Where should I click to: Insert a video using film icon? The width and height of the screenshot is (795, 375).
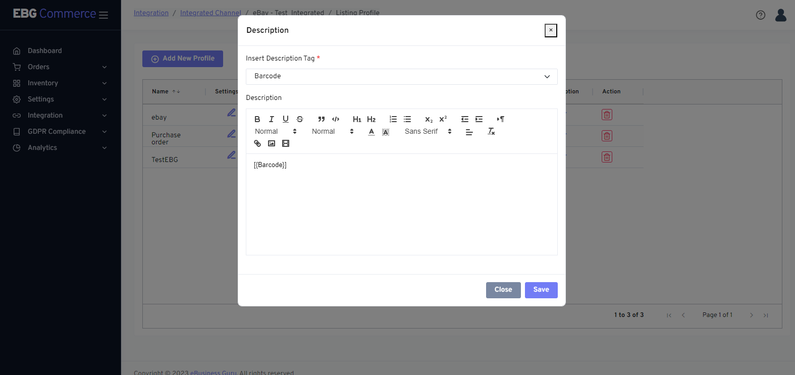[286, 143]
